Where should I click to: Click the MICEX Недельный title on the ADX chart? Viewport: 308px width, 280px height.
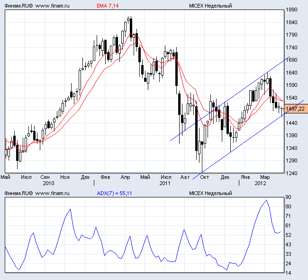(x=210, y=193)
